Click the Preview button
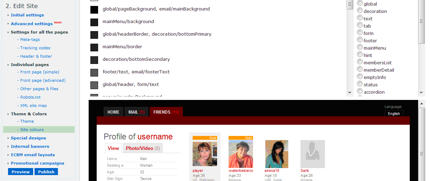The width and height of the screenshot is (430, 181). [21, 172]
